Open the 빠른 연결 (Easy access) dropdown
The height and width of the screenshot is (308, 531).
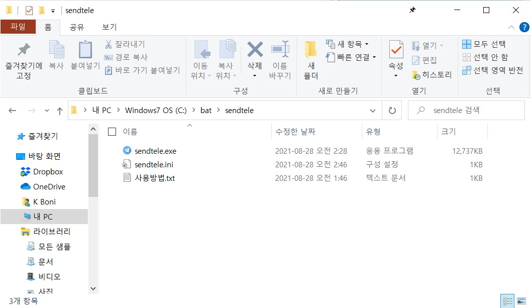click(351, 57)
